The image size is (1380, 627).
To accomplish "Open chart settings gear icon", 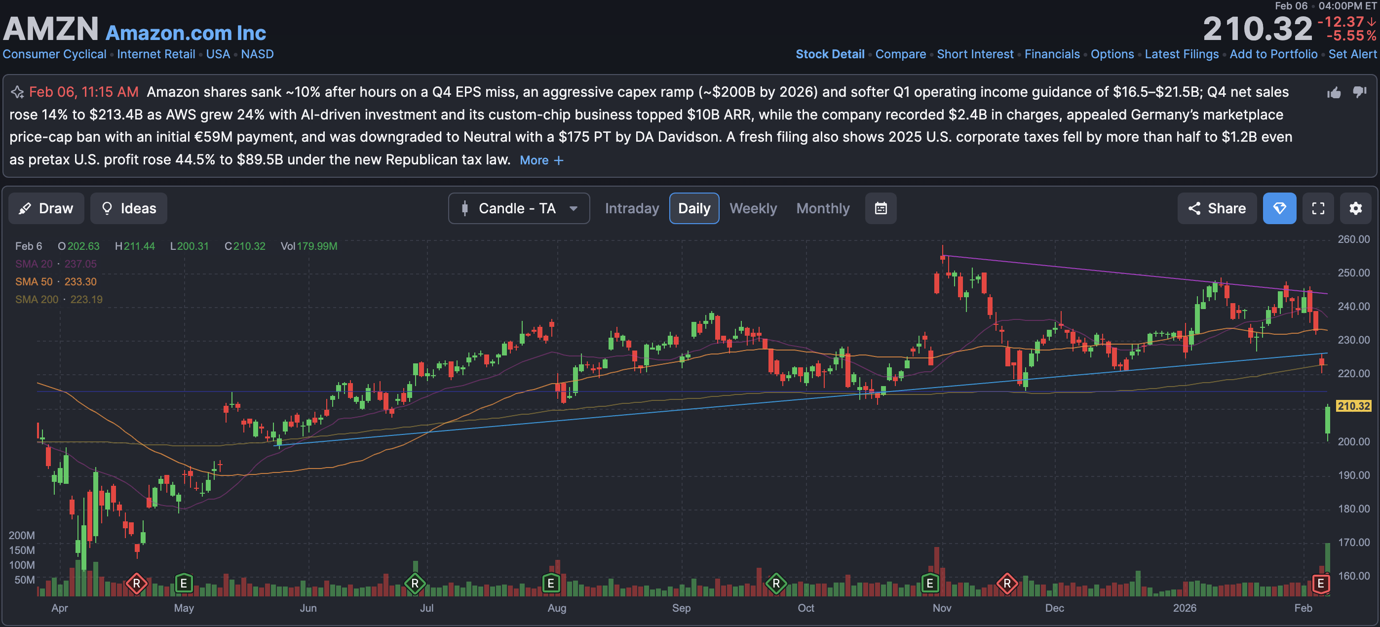I will 1355,208.
